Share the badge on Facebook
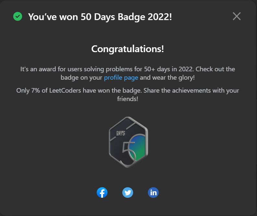The height and width of the screenshot is (216, 257). (102, 192)
